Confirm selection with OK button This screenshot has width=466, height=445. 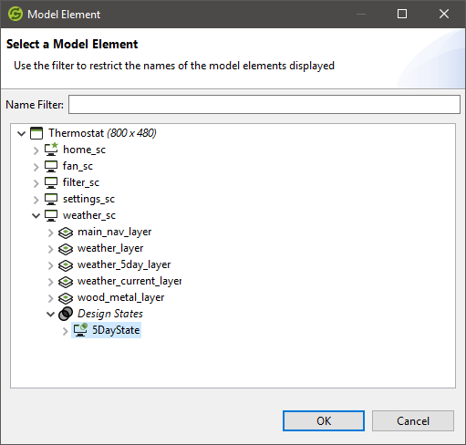[324, 420]
